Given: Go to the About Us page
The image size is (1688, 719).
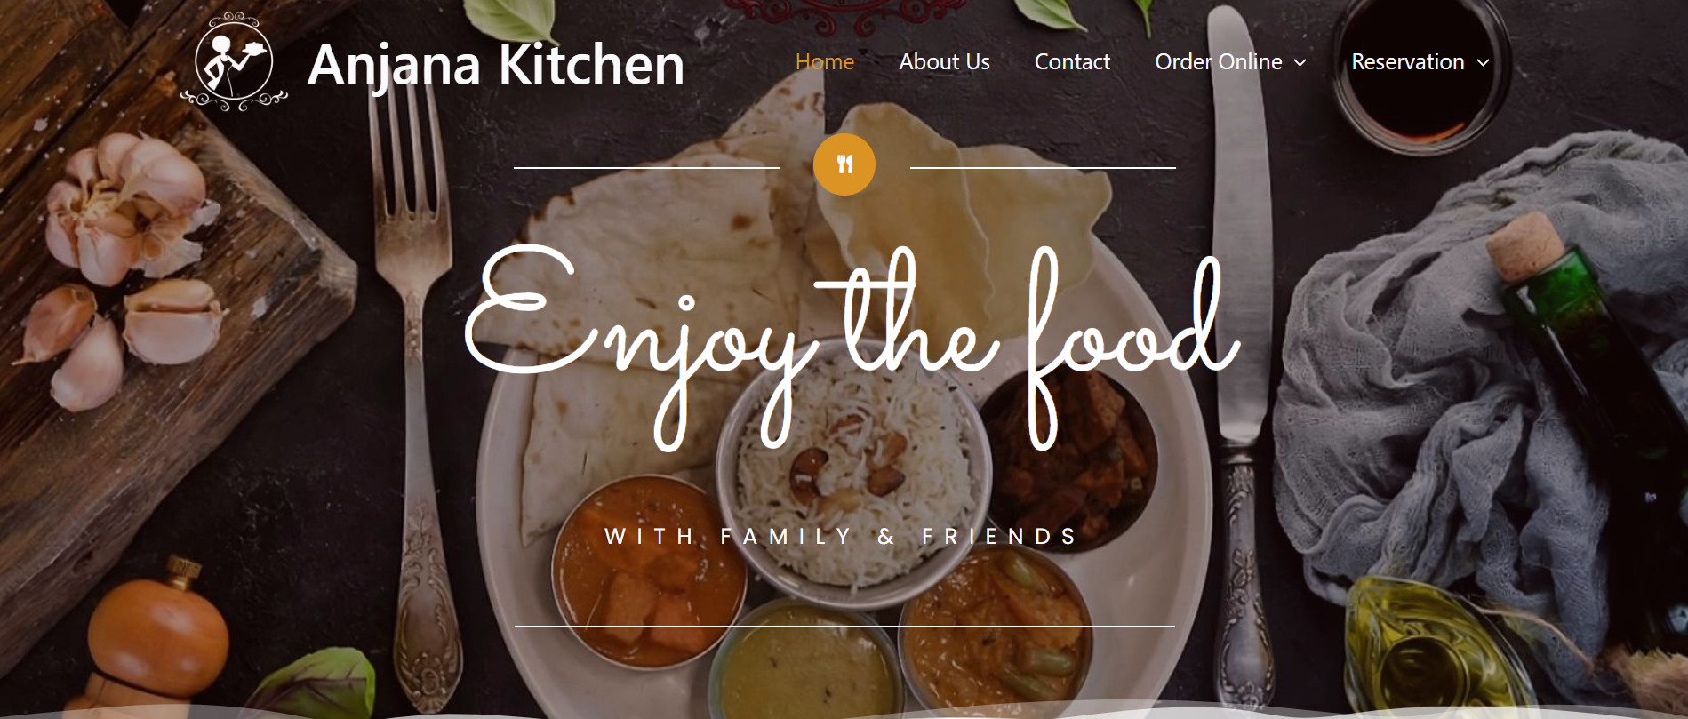Looking at the screenshot, I should click(x=944, y=61).
